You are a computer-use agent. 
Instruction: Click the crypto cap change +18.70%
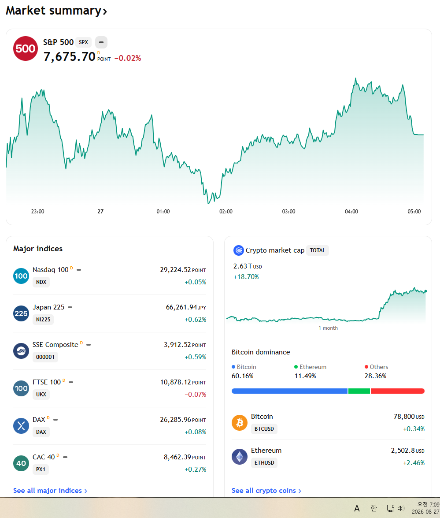246,277
